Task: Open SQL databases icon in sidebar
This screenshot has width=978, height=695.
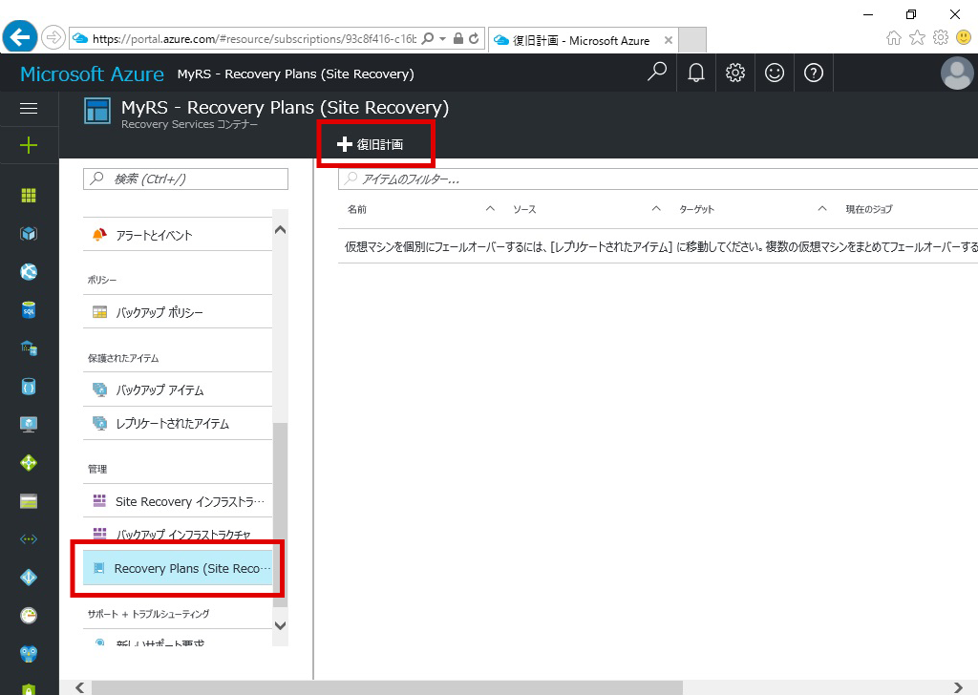Action: (29, 309)
